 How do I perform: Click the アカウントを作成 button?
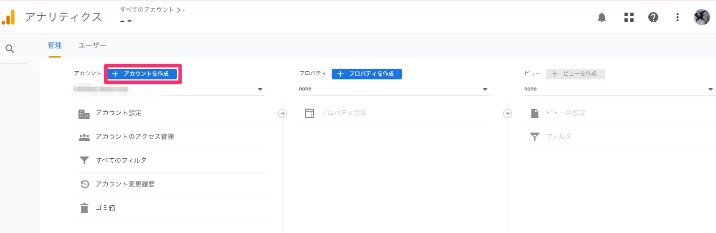(143, 74)
